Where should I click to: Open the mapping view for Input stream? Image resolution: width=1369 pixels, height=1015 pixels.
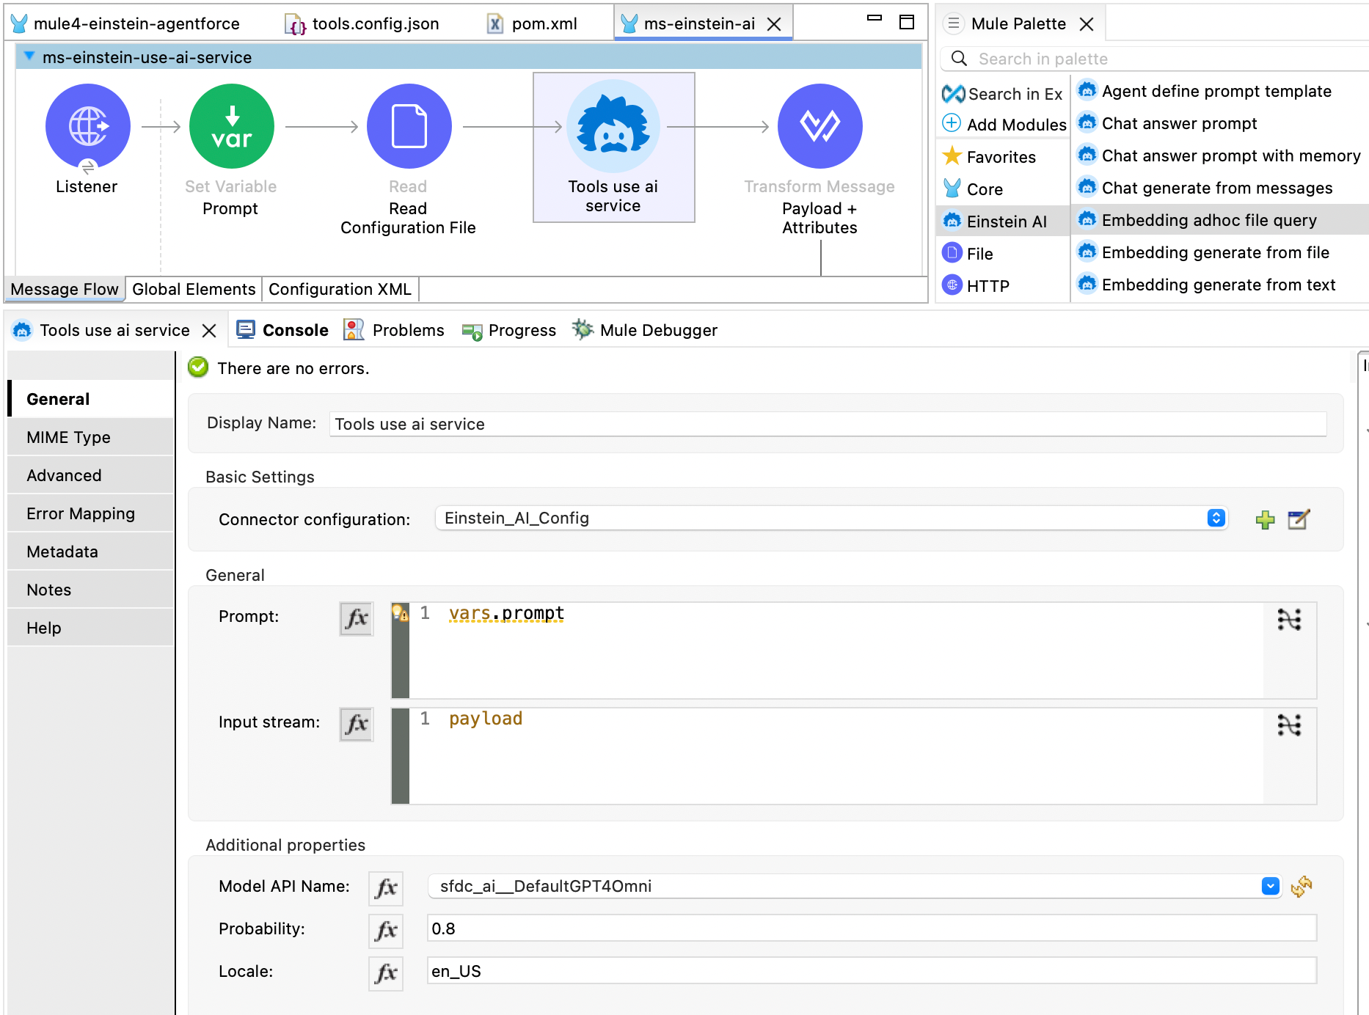click(1289, 725)
